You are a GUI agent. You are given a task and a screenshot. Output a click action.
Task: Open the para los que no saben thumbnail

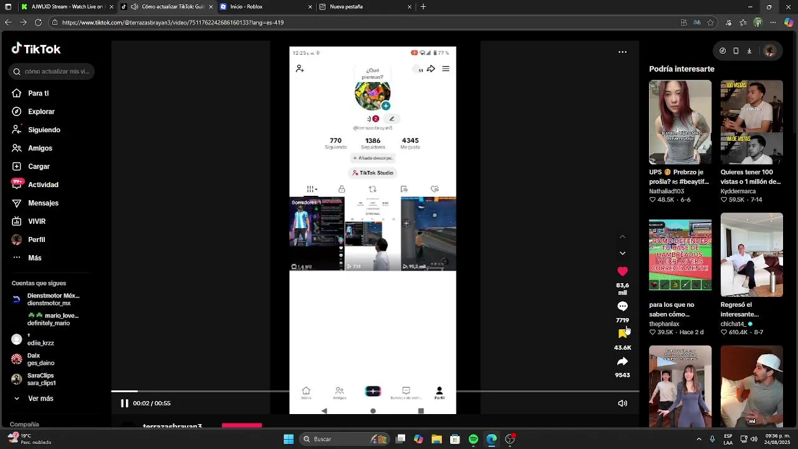(x=680, y=254)
